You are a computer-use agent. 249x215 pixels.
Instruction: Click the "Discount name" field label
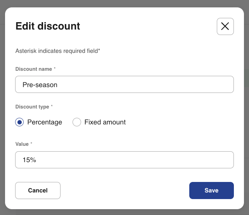click(x=33, y=69)
